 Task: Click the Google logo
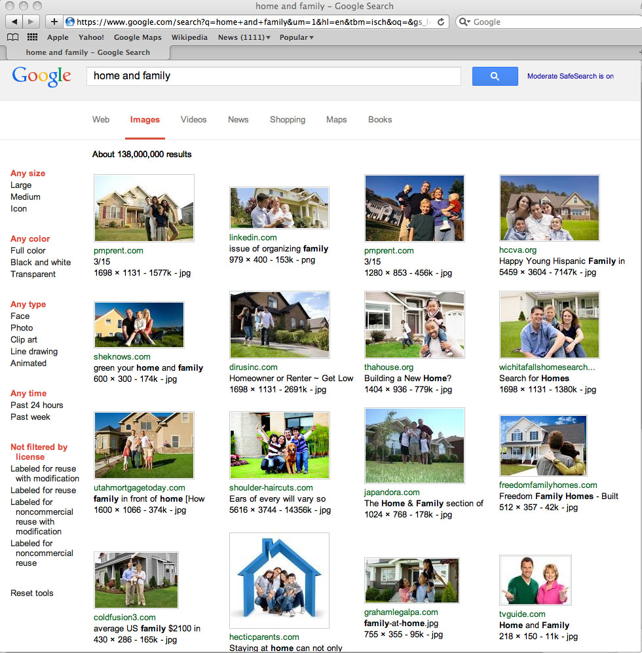pyautogui.click(x=42, y=76)
